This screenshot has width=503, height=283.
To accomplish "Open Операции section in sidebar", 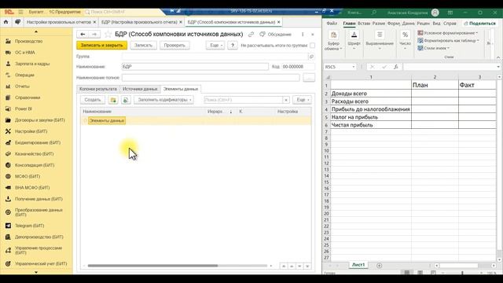I will pos(24,75).
